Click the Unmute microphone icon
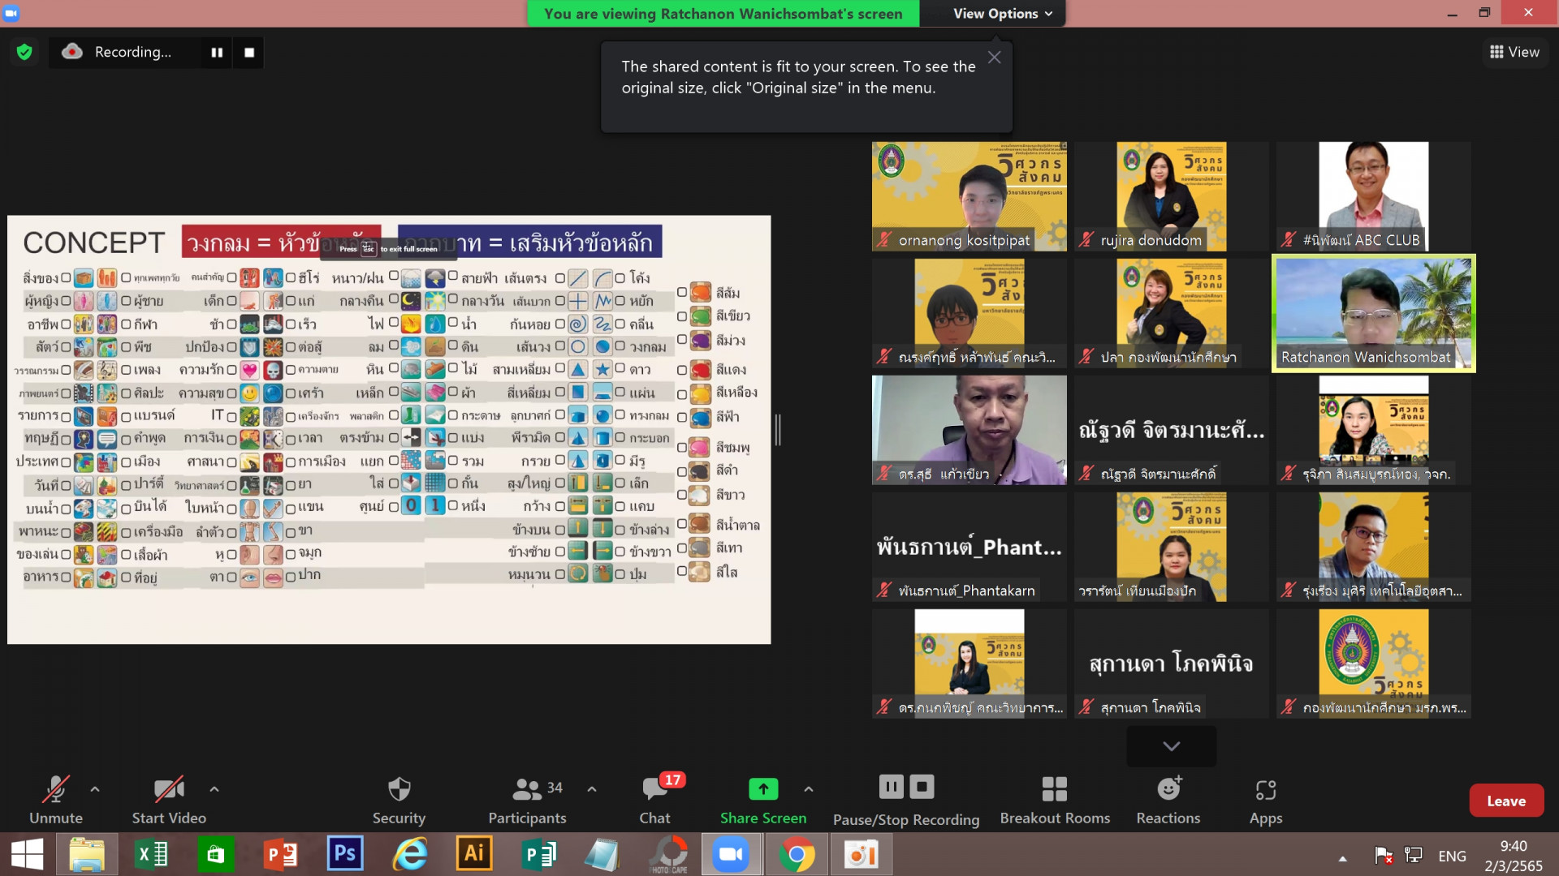 pyautogui.click(x=55, y=789)
